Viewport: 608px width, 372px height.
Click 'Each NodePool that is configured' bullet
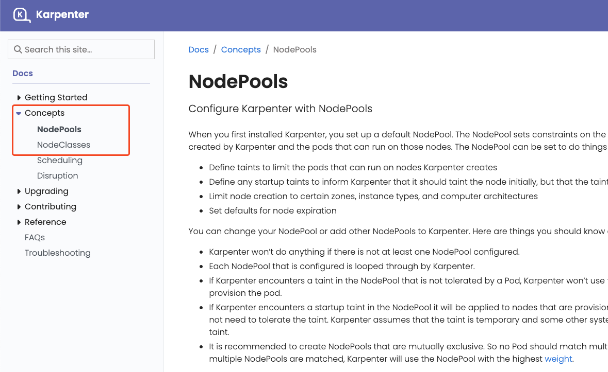click(x=341, y=267)
